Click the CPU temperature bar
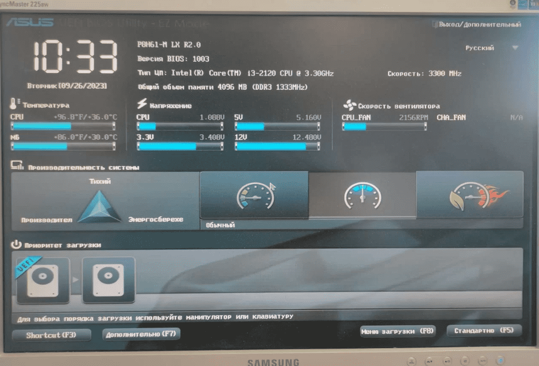Viewport: 539px width, 366px height. [63, 126]
